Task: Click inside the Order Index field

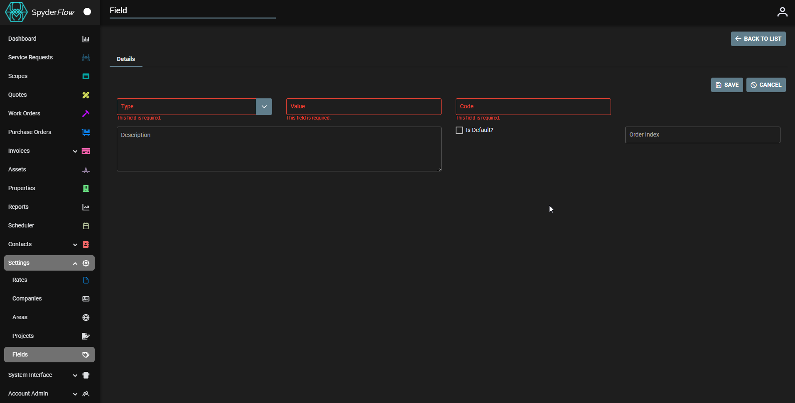Action: click(702, 134)
